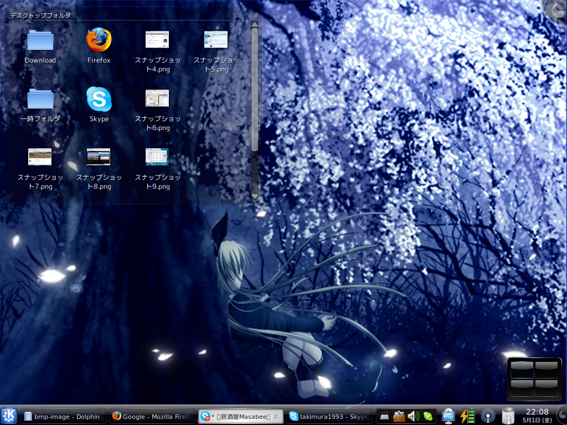
Task: Click the folder view scroll down arrow
Action: [255, 196]
